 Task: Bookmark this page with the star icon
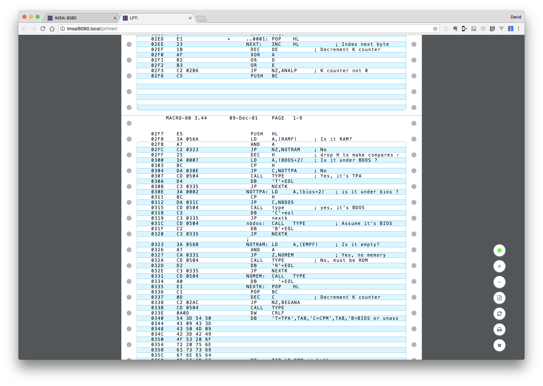(435, 29)
